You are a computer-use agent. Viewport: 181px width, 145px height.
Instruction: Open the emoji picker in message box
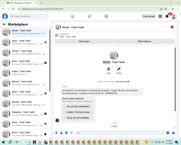(168, 133)
